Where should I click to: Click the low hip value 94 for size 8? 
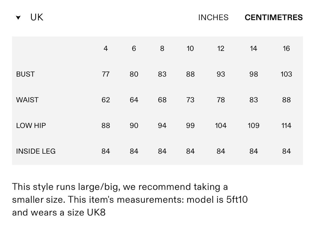coord(162,126)
